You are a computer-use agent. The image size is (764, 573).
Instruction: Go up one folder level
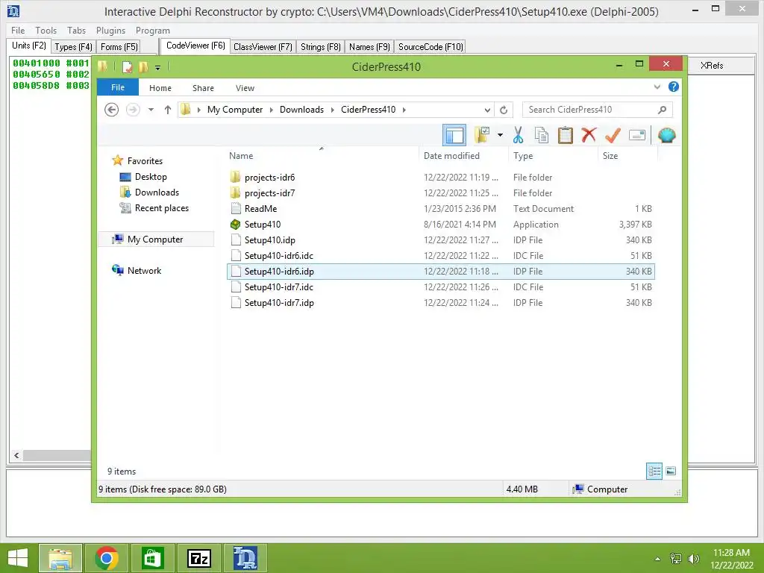coord(168,110)
